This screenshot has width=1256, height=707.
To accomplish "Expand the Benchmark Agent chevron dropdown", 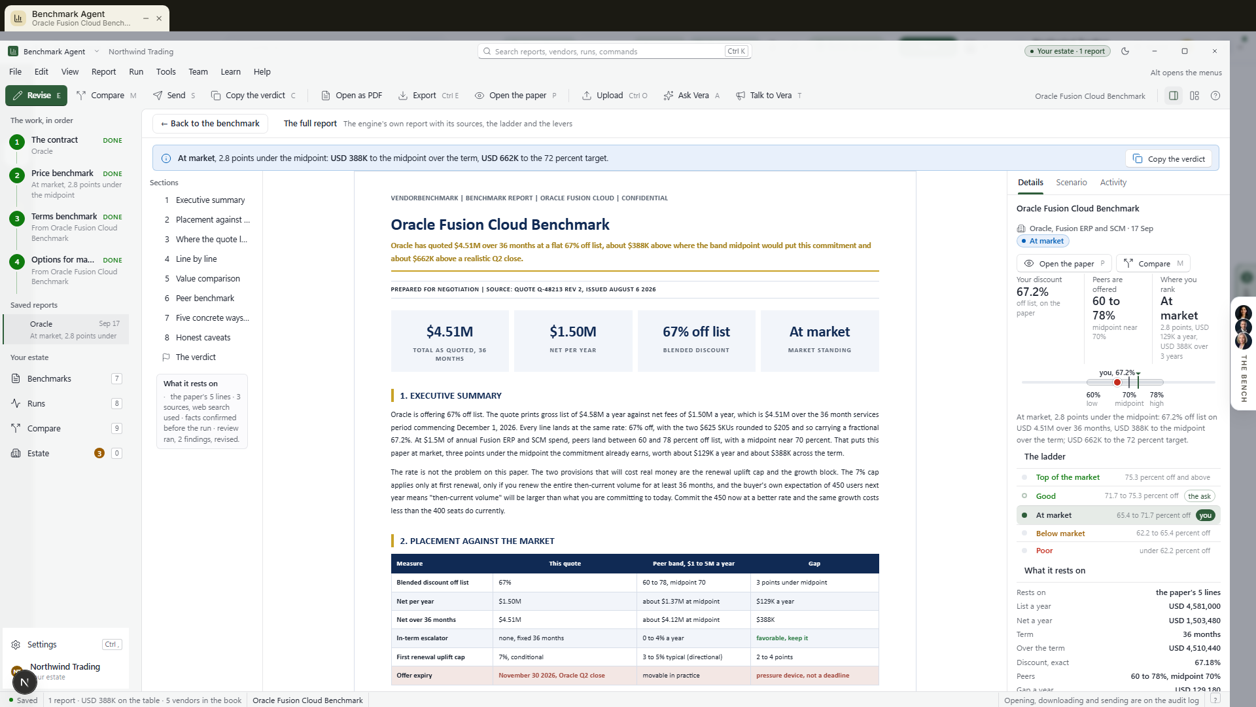I will coord(97,52).
